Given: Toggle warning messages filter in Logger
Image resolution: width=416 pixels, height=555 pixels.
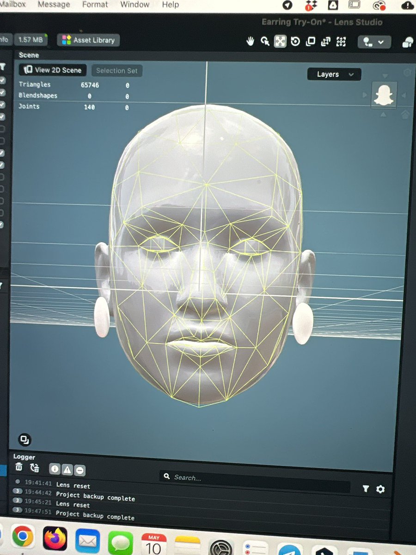Looking at the screenshot, I should click(67, 470).
